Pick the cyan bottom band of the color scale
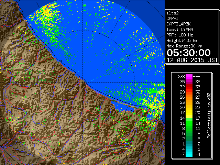Screen dimensions: 220x165 pyautogui.click(x=189, y=154)
